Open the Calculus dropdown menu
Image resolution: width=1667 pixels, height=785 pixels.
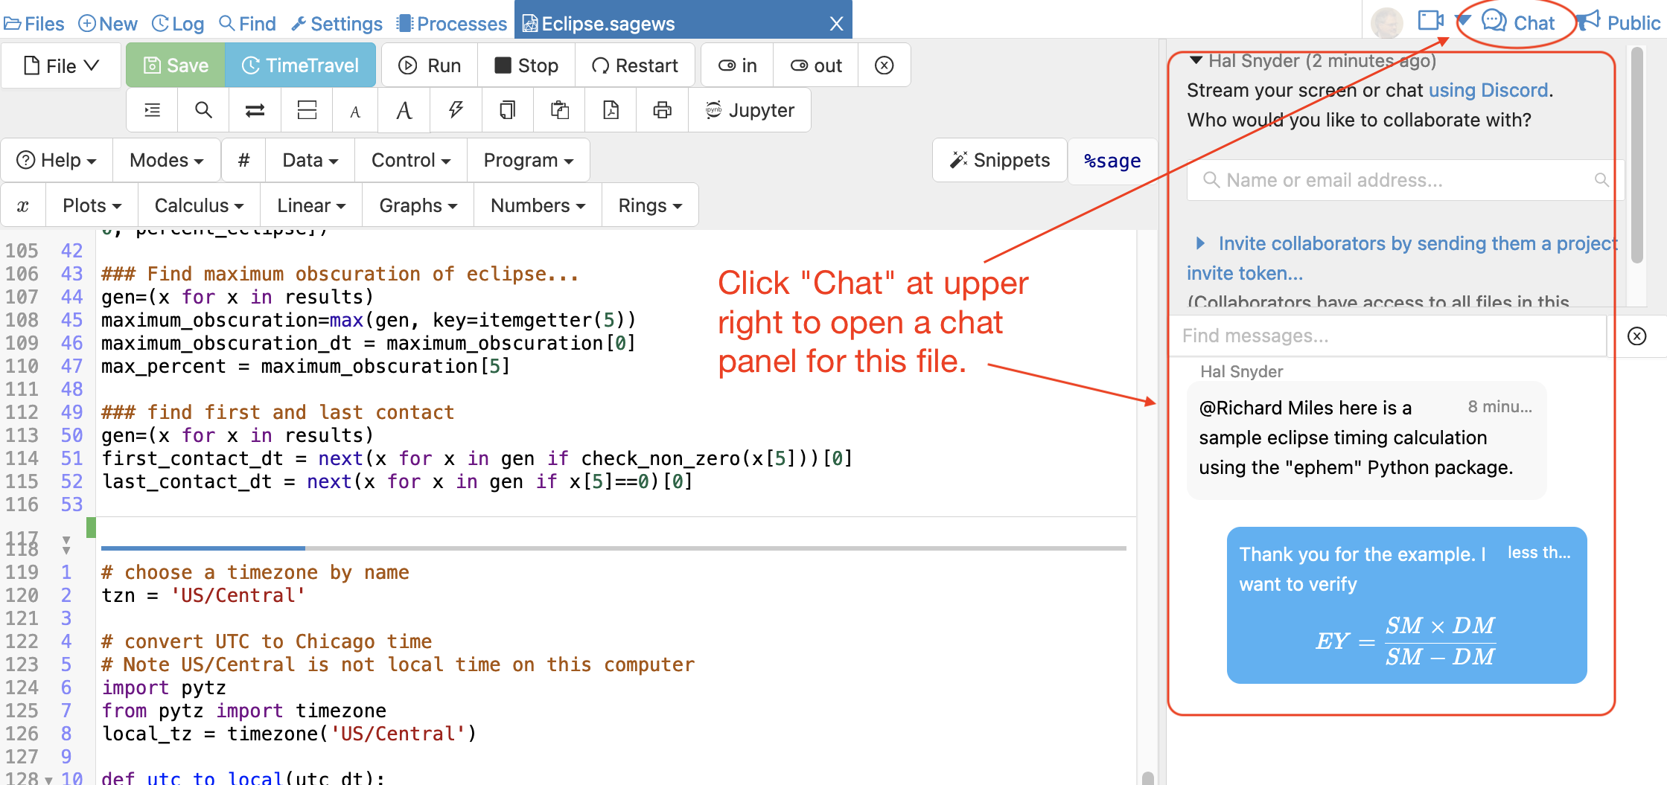[199, 205]
